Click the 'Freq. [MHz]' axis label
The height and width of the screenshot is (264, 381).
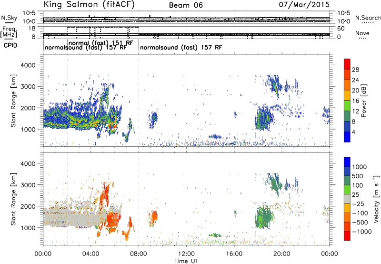coord(9,32)
